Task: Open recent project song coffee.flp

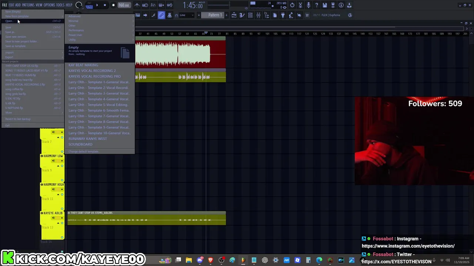Action: 33,89
